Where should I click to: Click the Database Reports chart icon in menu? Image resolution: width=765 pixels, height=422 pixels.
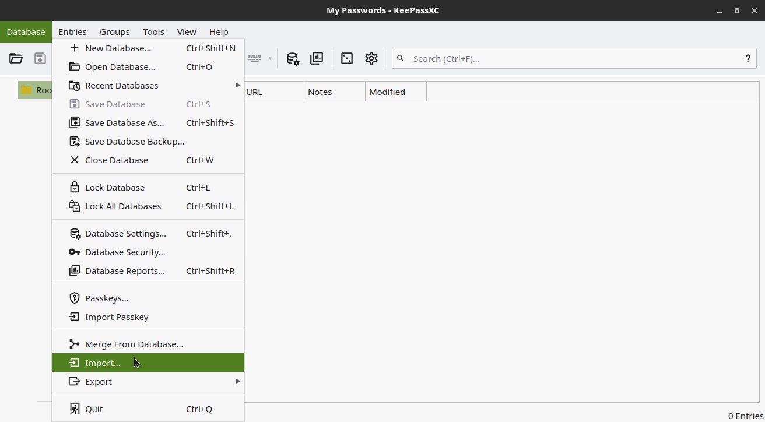[x=74, y=271]
